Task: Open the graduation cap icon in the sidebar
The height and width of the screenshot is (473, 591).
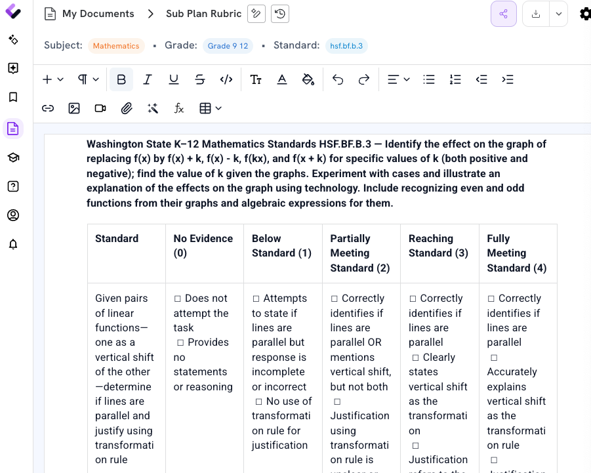Action: point(13,157)
